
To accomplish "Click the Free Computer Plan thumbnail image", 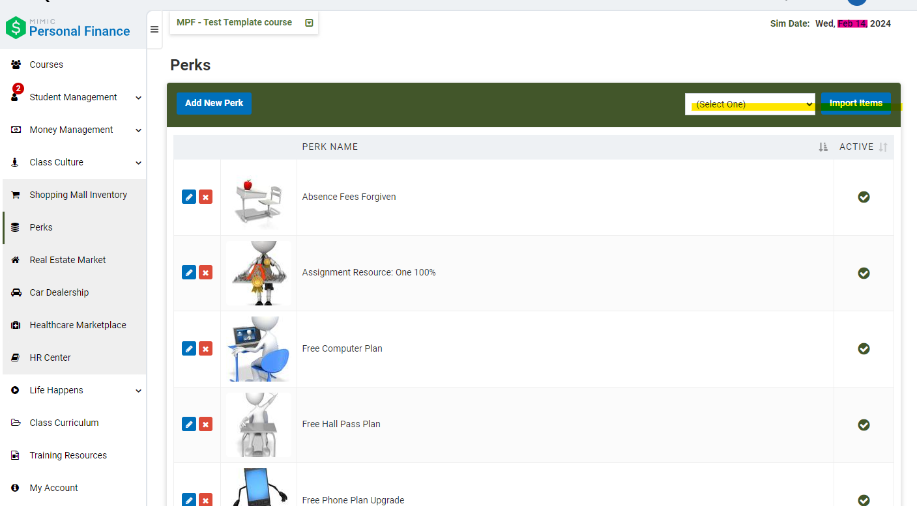I will coord(259,349).
